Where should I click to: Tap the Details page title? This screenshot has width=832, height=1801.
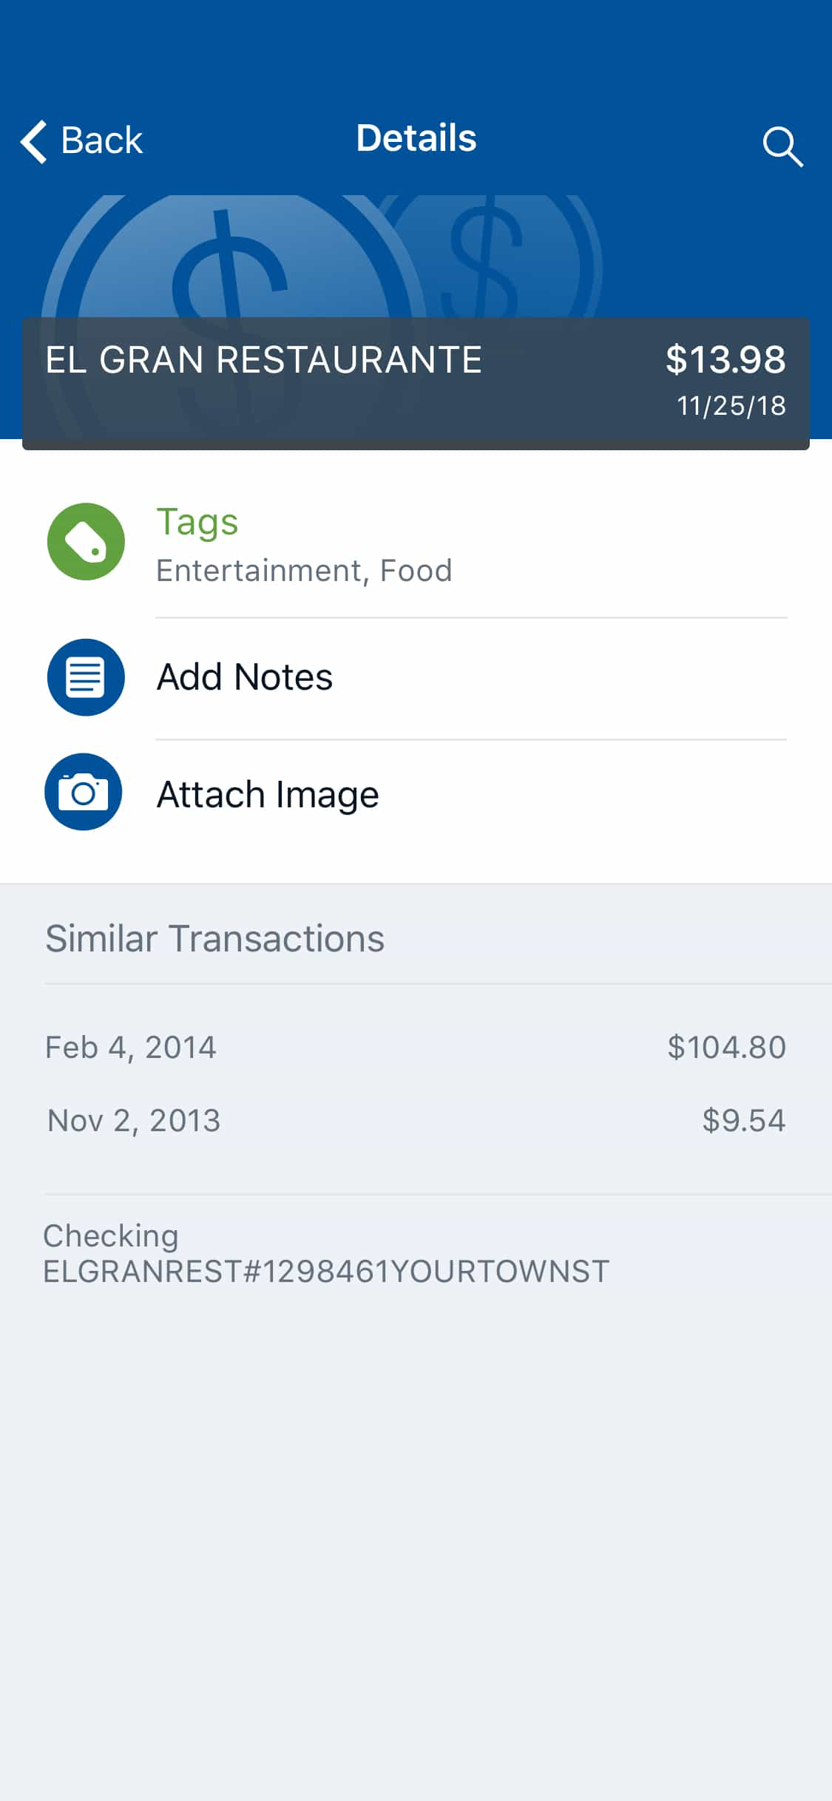(416, 138)
